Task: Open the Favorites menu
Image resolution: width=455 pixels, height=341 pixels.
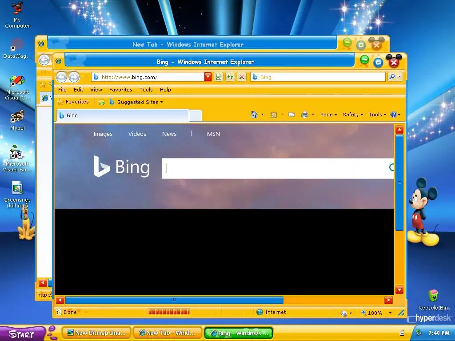Action: coord(121,90)
